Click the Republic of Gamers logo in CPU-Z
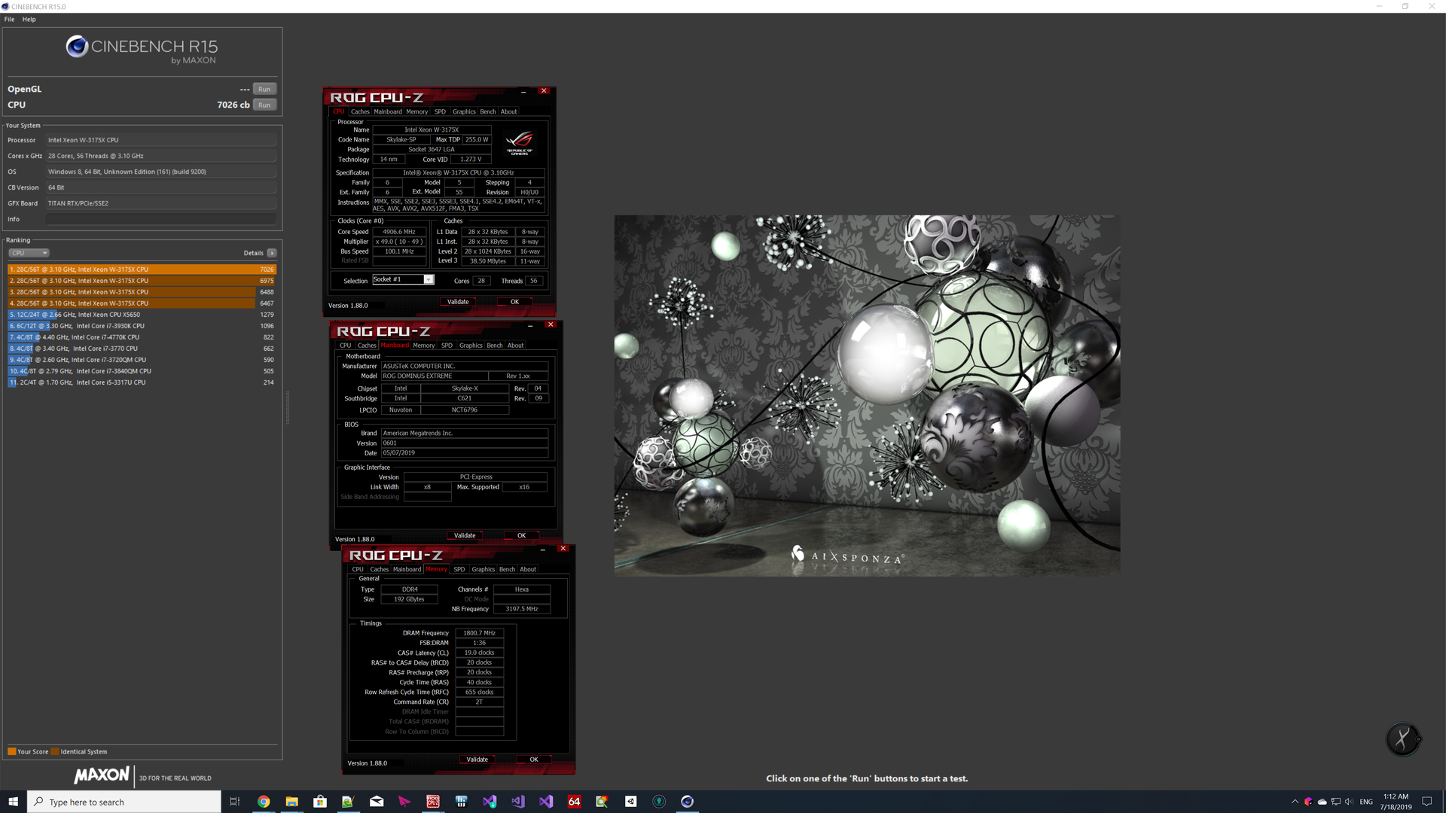 520,142
